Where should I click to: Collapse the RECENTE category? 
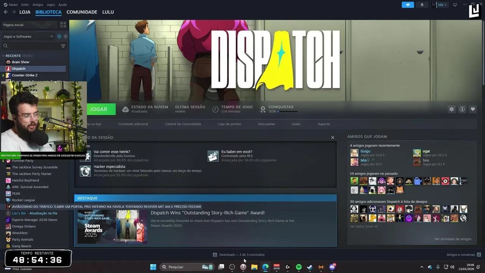click(3, 56)
